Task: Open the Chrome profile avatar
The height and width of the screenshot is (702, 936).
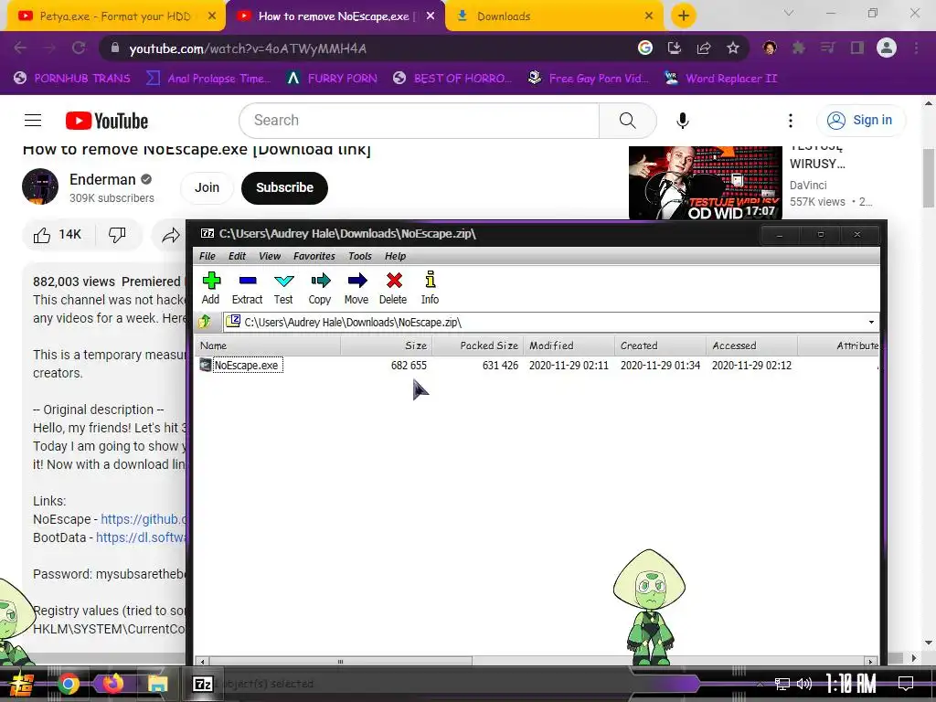Action: point(887,48)
